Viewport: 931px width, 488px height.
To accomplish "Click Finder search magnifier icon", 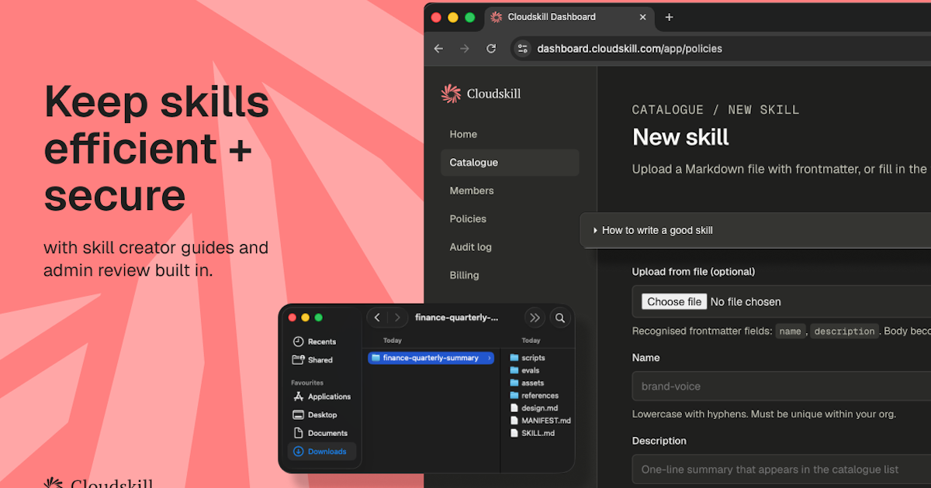I will point(560,318).
